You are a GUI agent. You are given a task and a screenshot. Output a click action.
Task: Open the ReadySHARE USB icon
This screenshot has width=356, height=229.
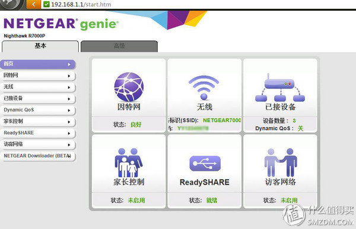point(205,163)
